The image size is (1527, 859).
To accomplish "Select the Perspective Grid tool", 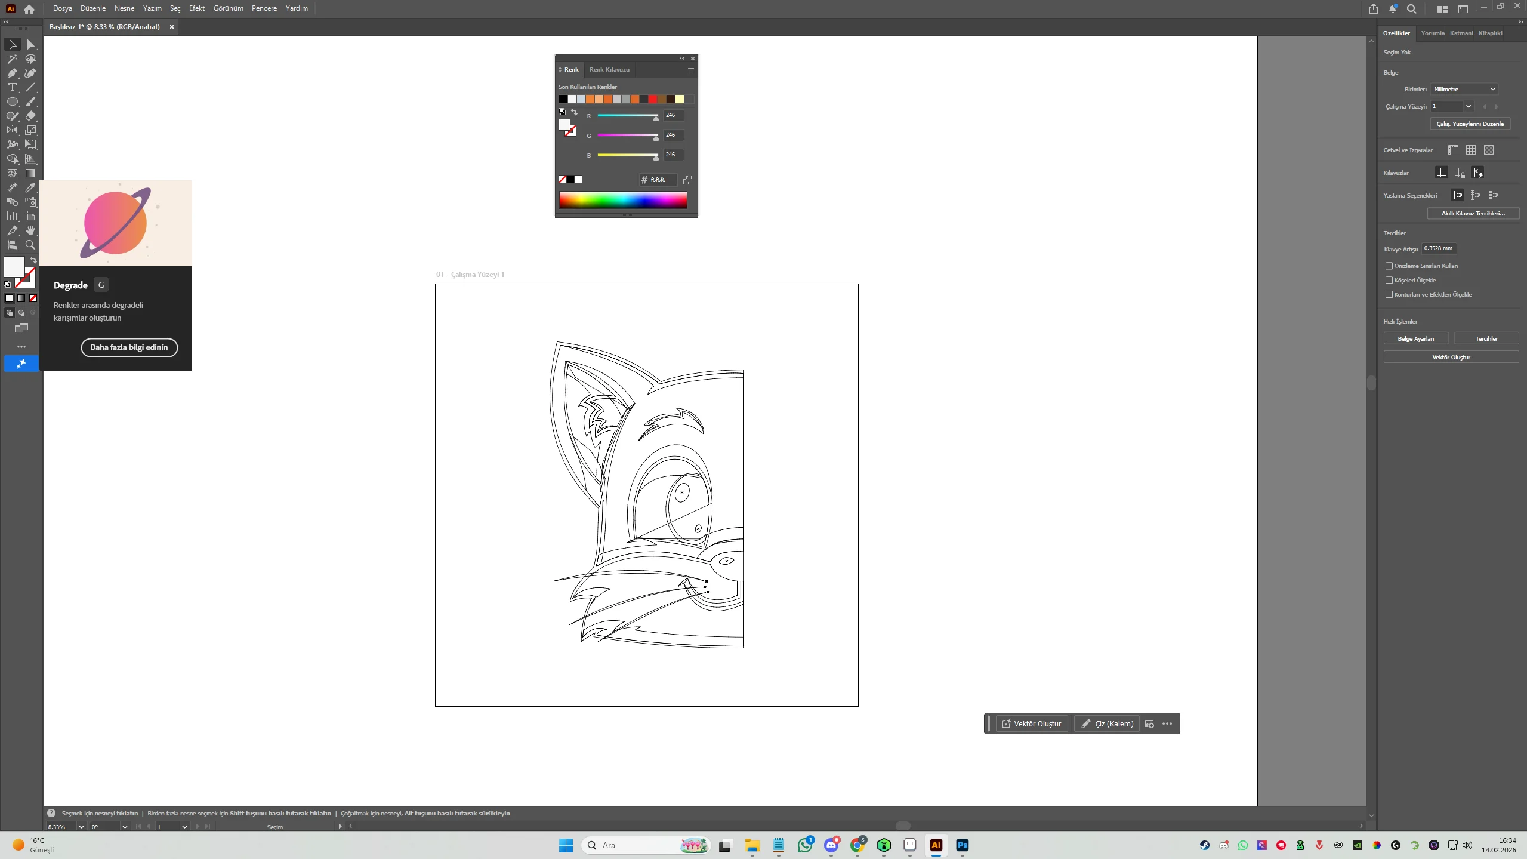I will [30, 159].
